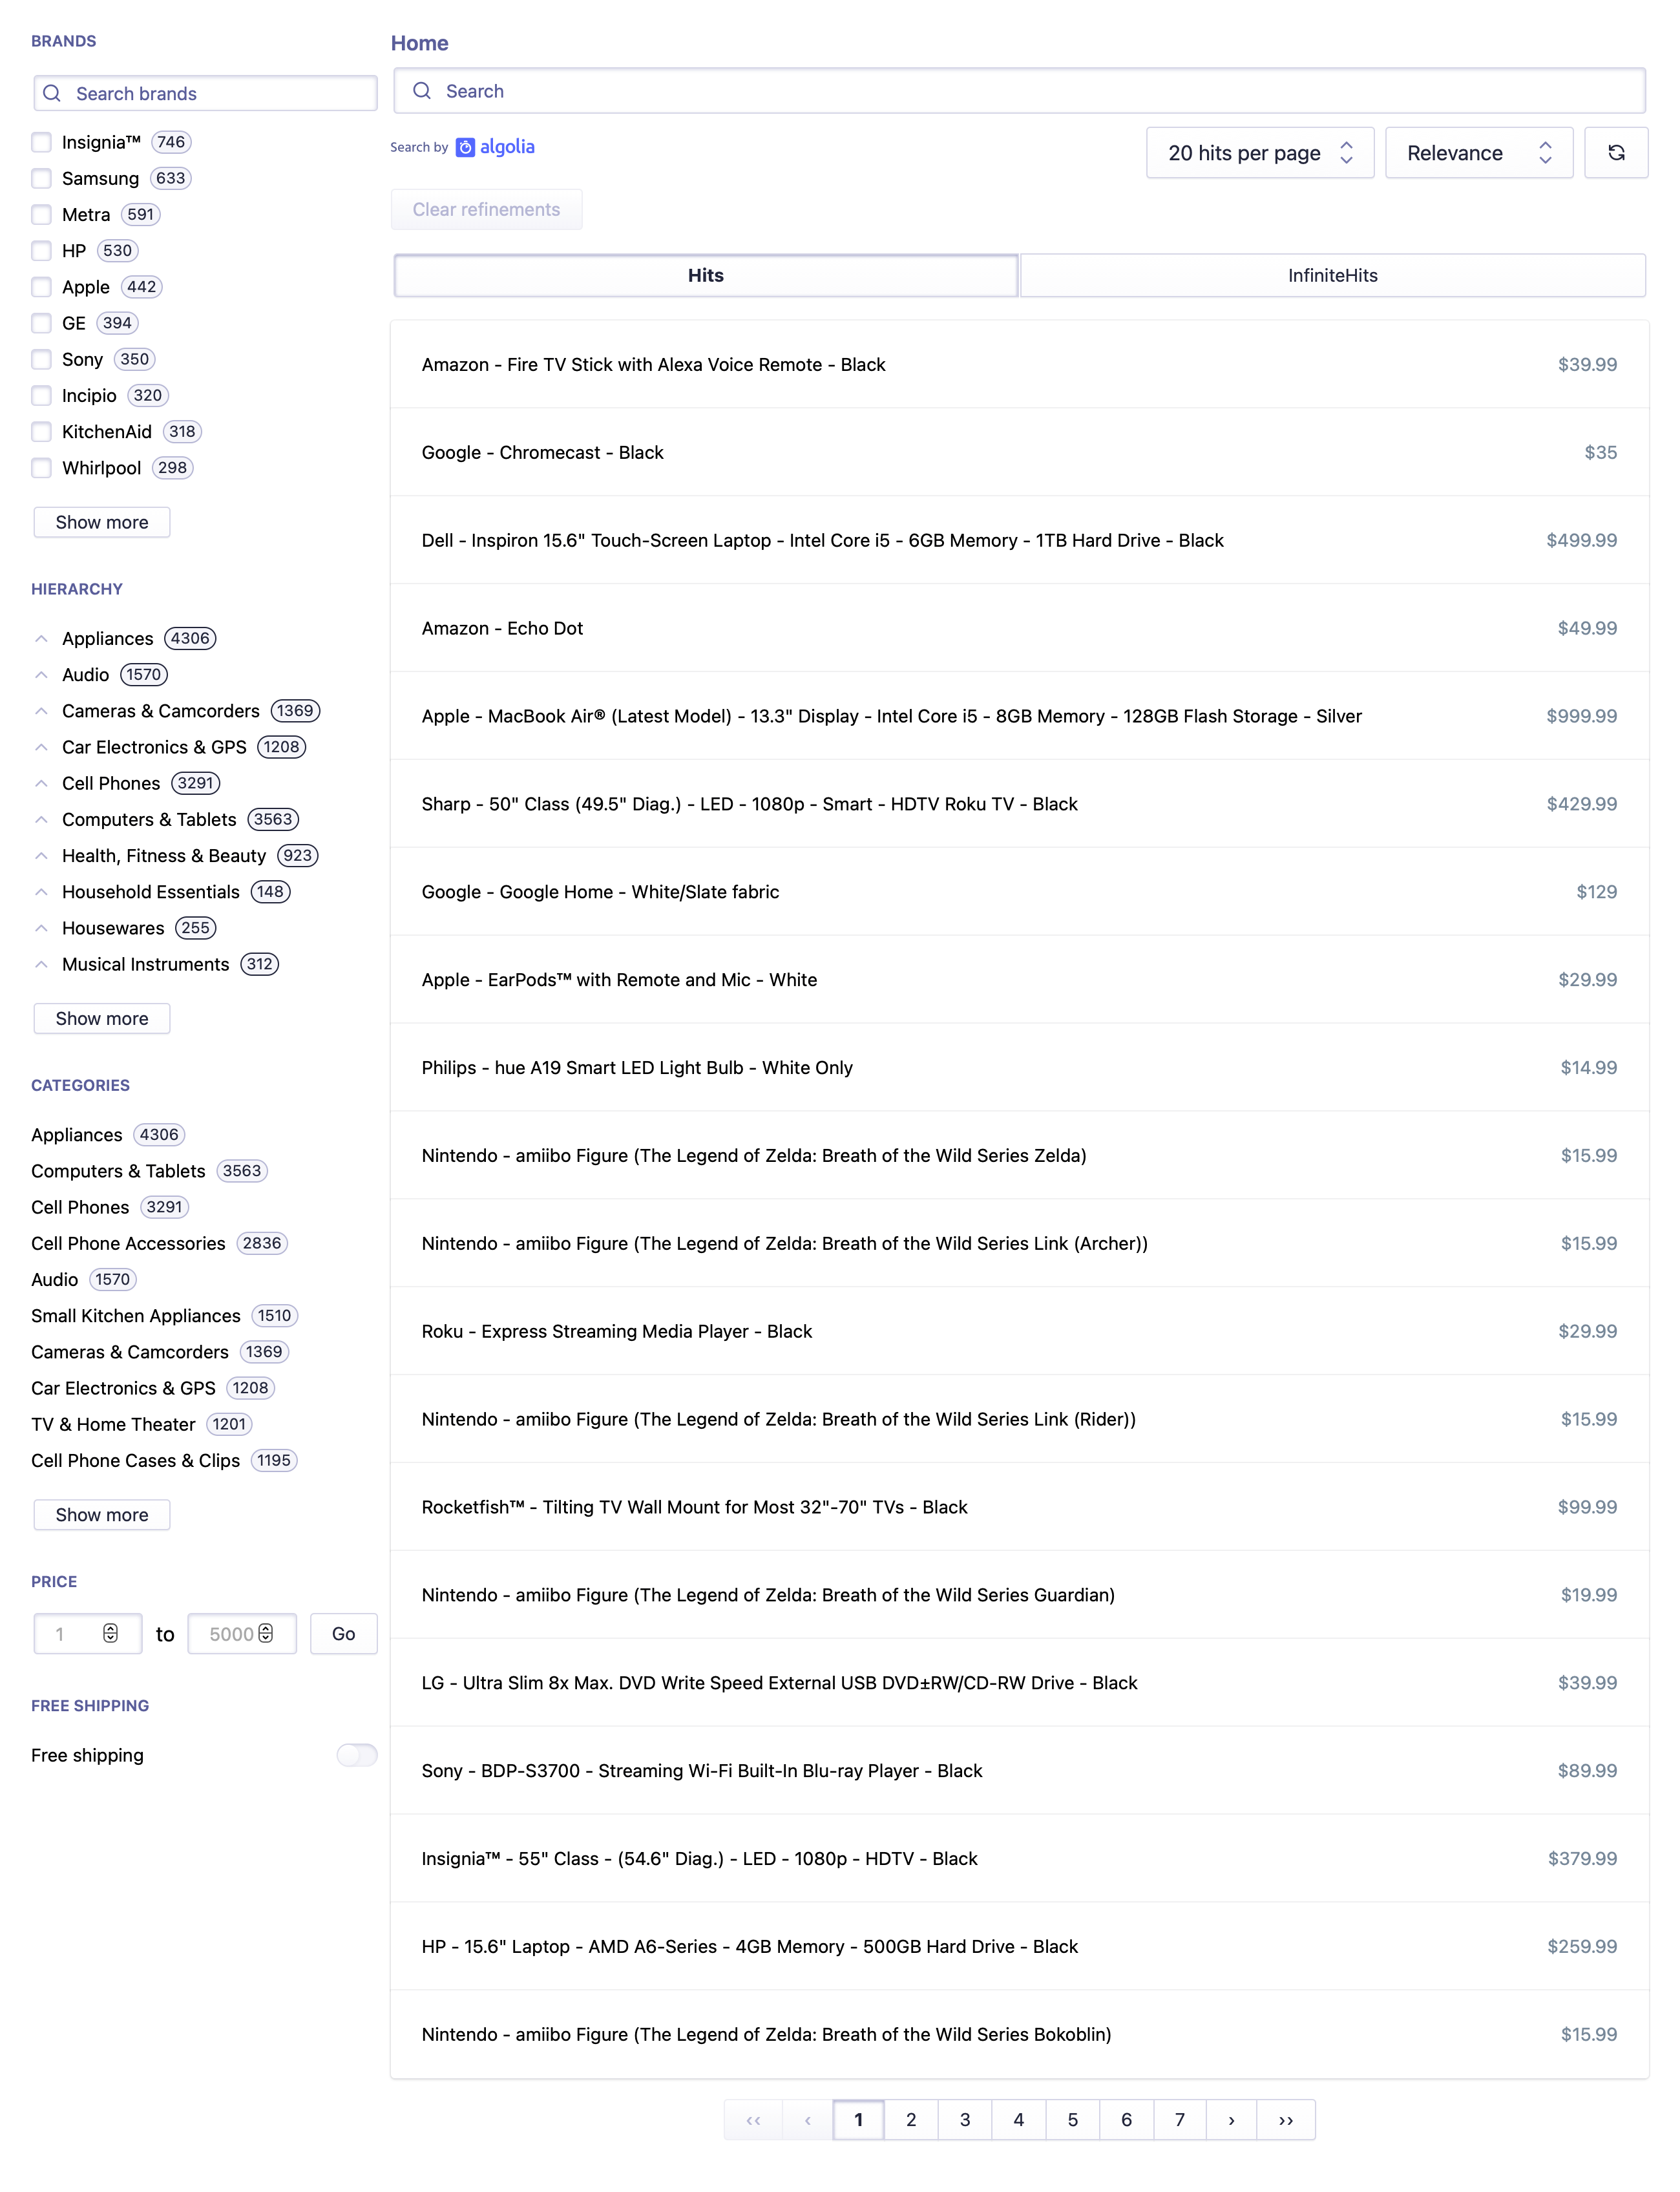1680x2192 pixels.
Task: Open the Relevance sort dropdown
Action: click(x=1479, y=153)
